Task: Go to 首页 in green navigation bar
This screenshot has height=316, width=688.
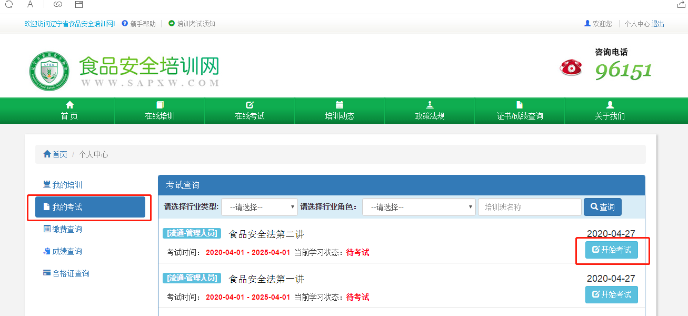Action: (x=69, y=111)
